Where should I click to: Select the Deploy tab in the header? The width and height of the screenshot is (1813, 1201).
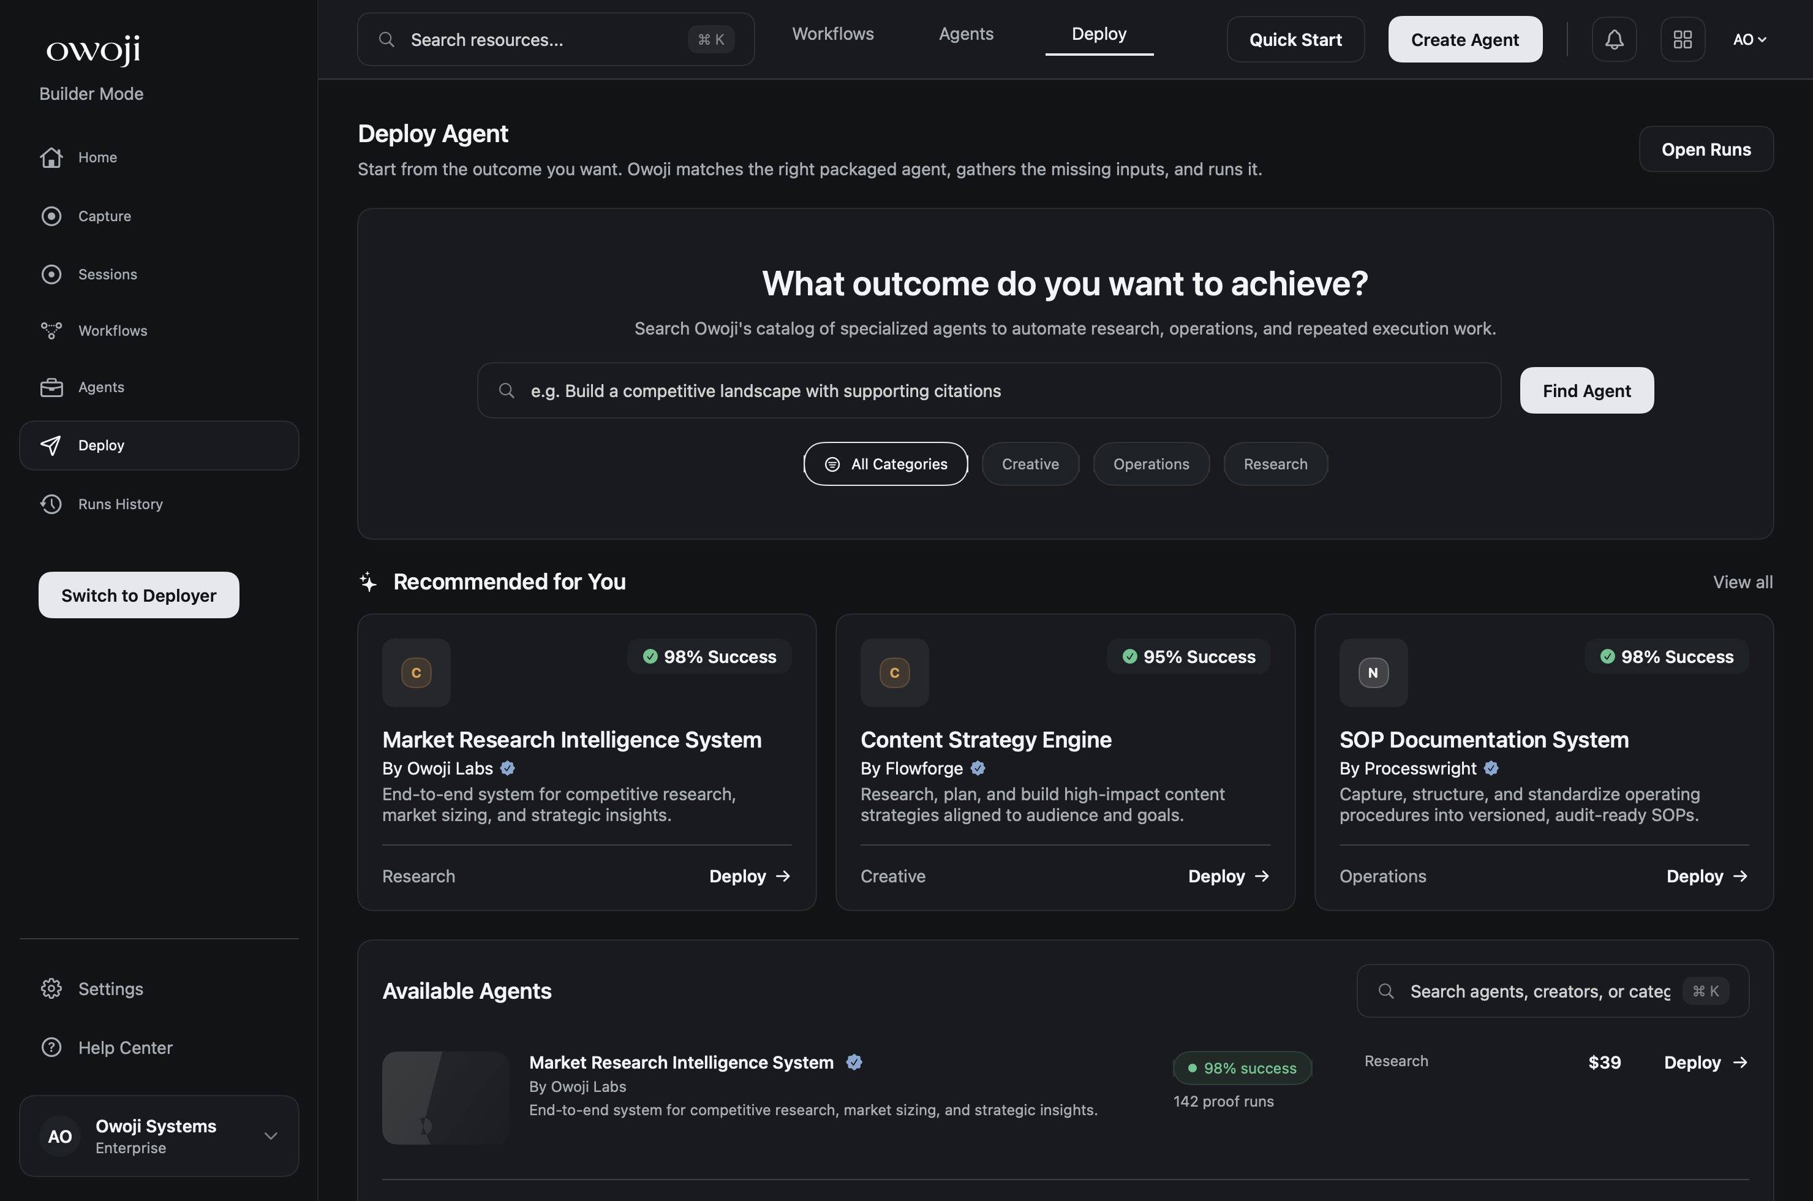pos(1099,33)
